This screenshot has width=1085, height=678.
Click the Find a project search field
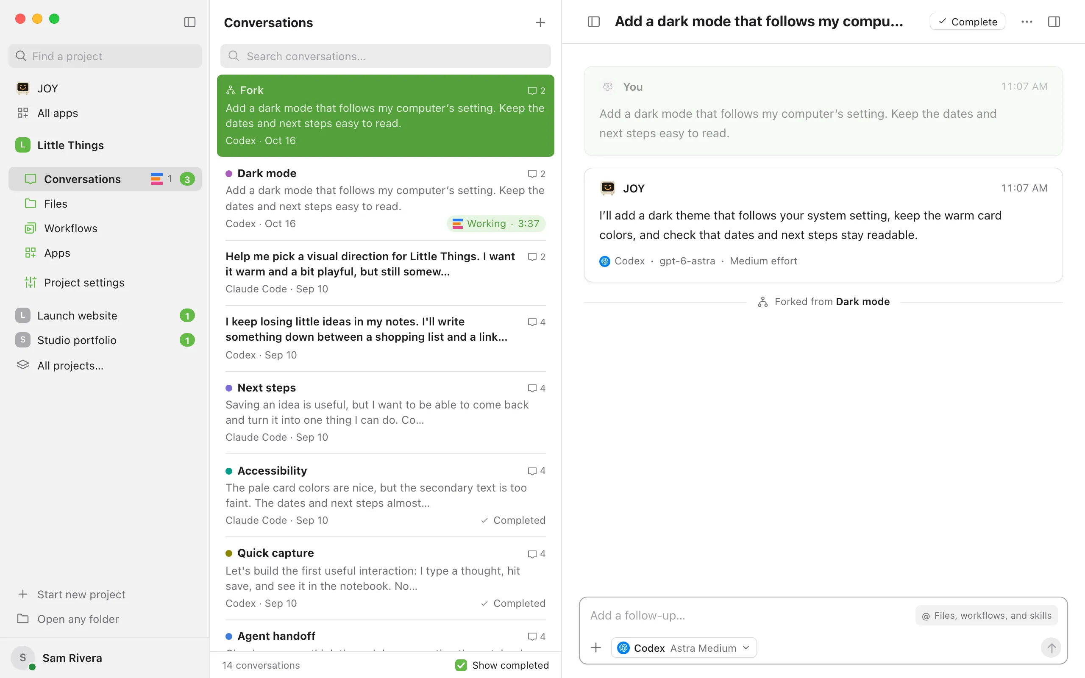pyautogui.click(x=105, y=56)
